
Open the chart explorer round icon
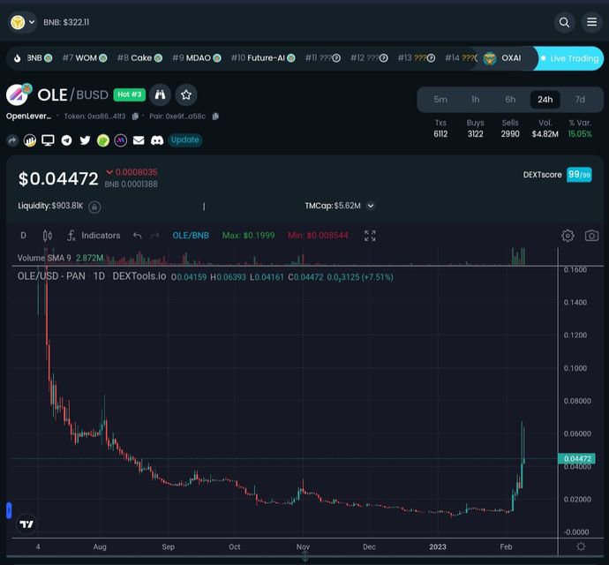click(30, 140)
